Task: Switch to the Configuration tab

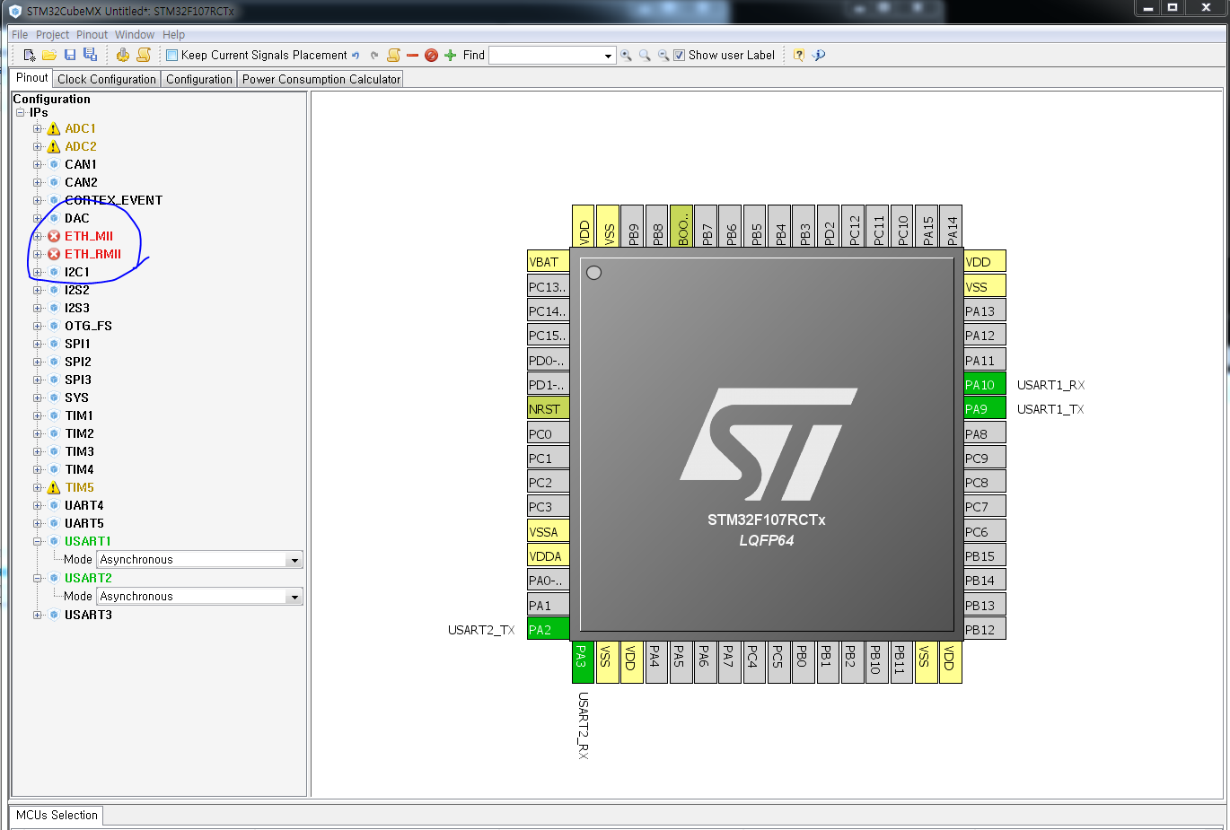Action: pyautogui.click(x=199, y=79)
